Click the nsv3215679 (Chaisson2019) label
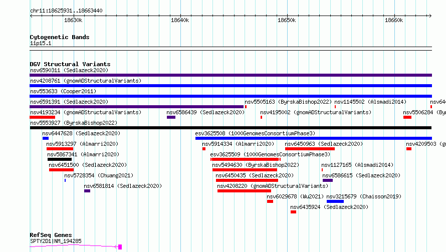446x252 pixels. point(364,196)
